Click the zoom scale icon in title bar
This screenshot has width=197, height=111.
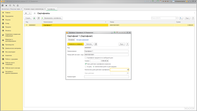[171, 1]
